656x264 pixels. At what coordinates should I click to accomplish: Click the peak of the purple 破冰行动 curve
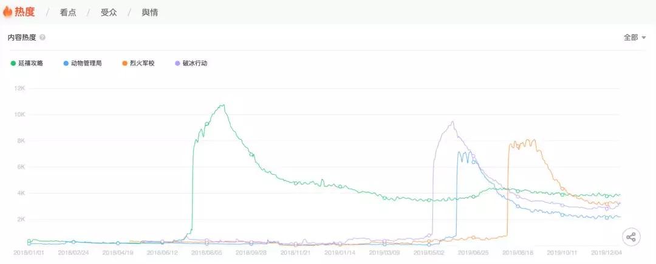point(452,122)
